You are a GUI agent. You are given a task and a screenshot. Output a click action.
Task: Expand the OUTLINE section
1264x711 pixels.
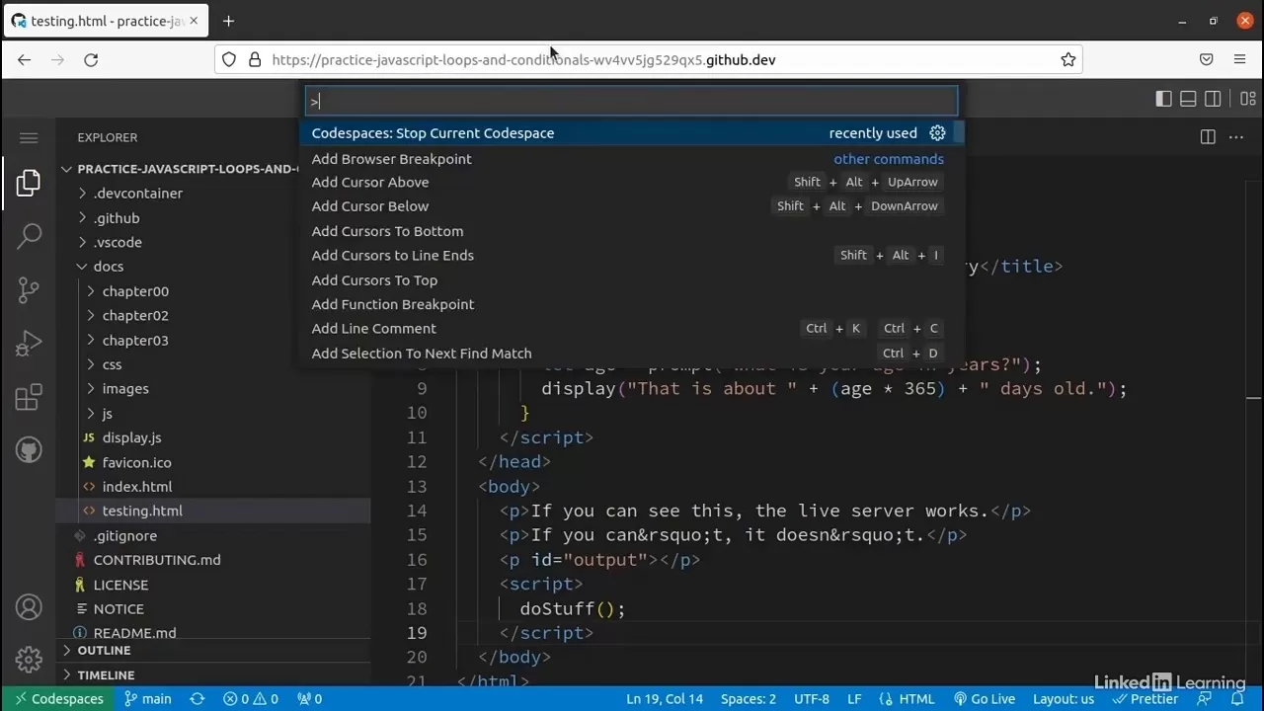[104, 650]
